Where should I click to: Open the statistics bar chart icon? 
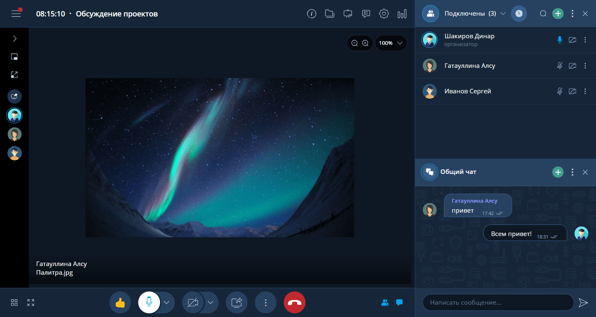coord(402,14)
